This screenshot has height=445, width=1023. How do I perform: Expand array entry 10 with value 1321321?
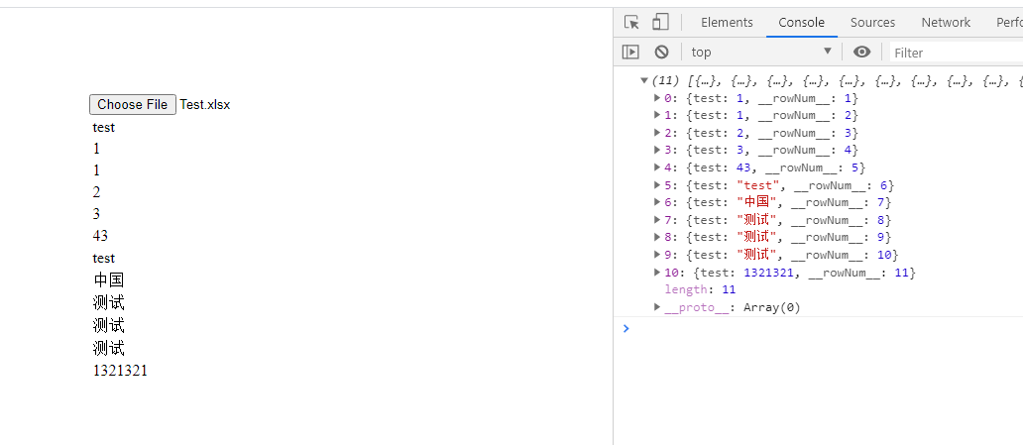657,273
